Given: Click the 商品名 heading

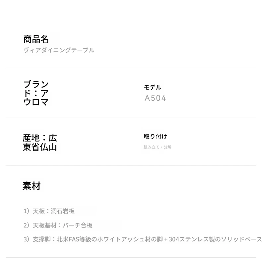Looking at the screenshot, I should [x=36, y=39].
